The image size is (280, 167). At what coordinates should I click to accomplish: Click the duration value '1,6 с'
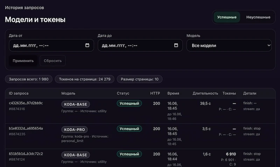(x=206, y=154)
